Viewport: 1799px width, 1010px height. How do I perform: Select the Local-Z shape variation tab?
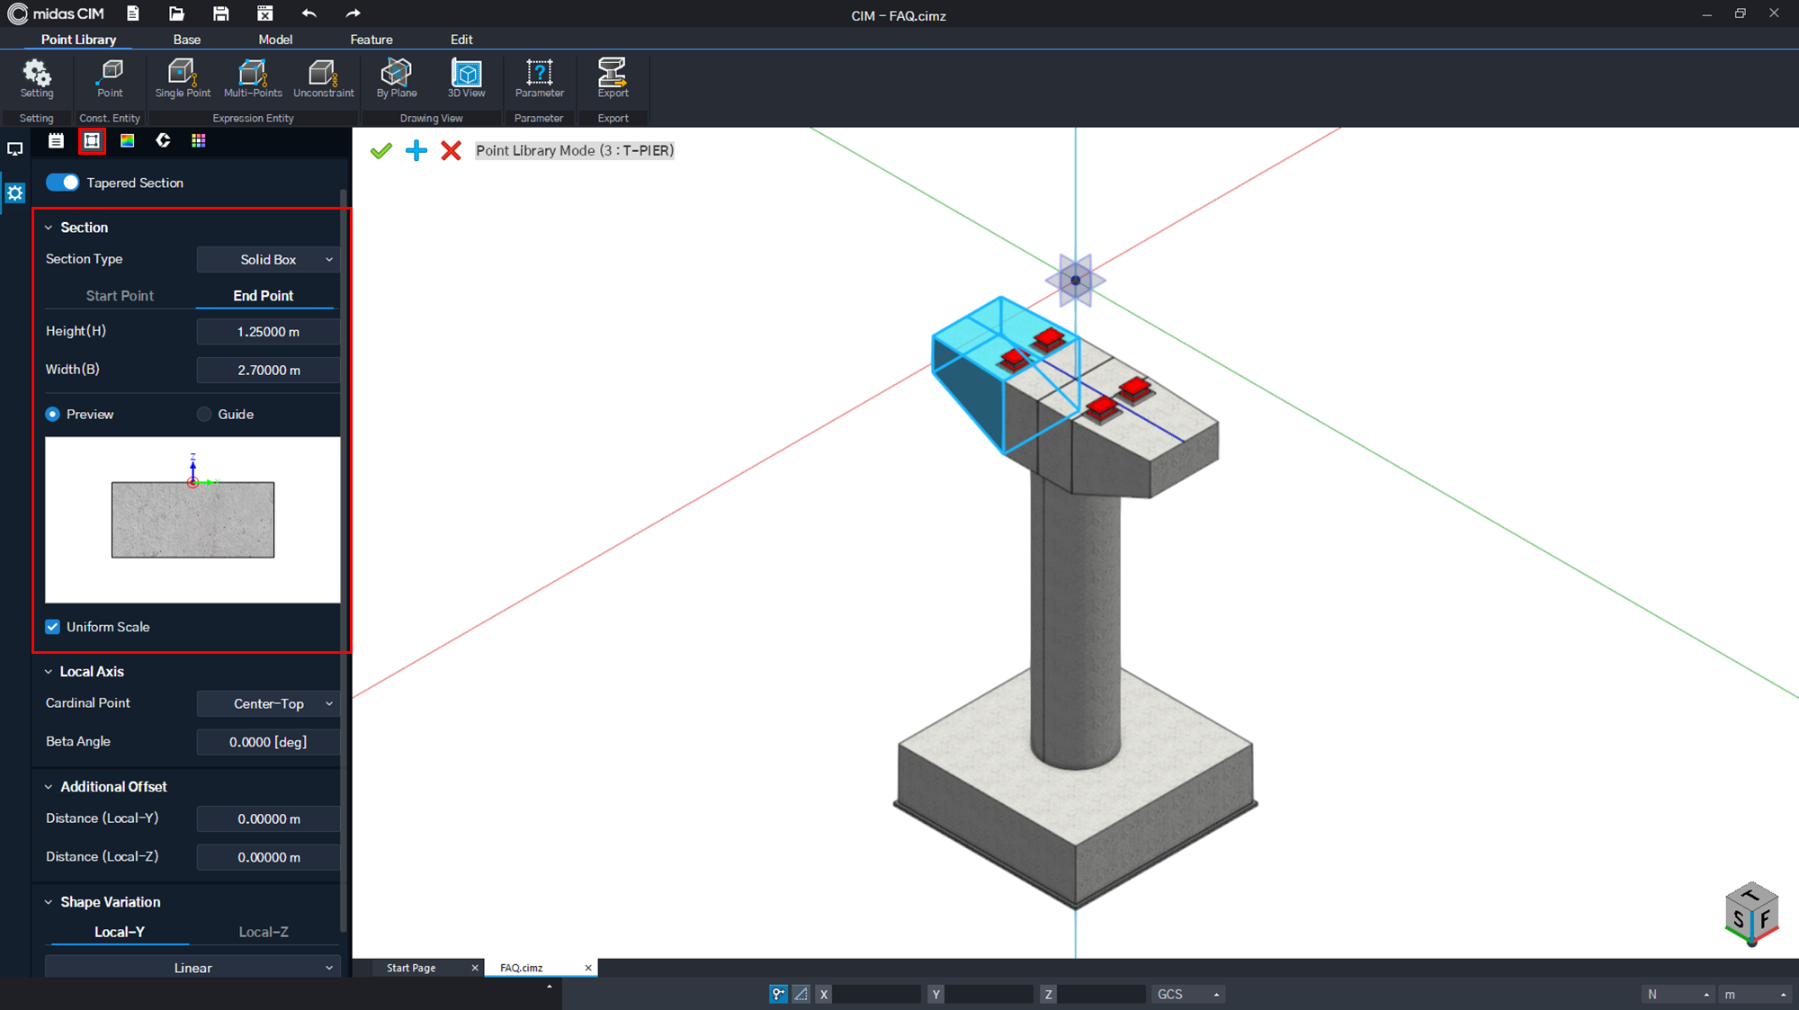click(264, 932)
